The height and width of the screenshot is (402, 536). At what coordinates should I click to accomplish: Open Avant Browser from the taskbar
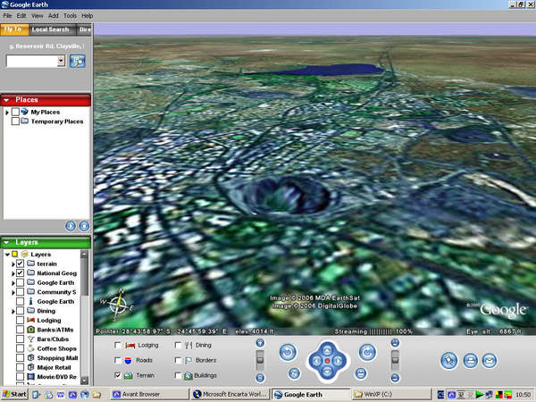(150, 395)
